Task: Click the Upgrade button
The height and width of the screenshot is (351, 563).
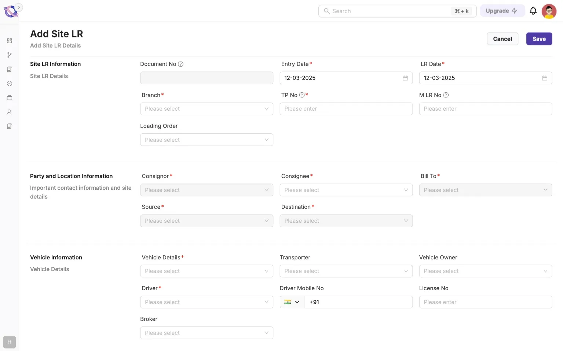Action: click(501, 11)
